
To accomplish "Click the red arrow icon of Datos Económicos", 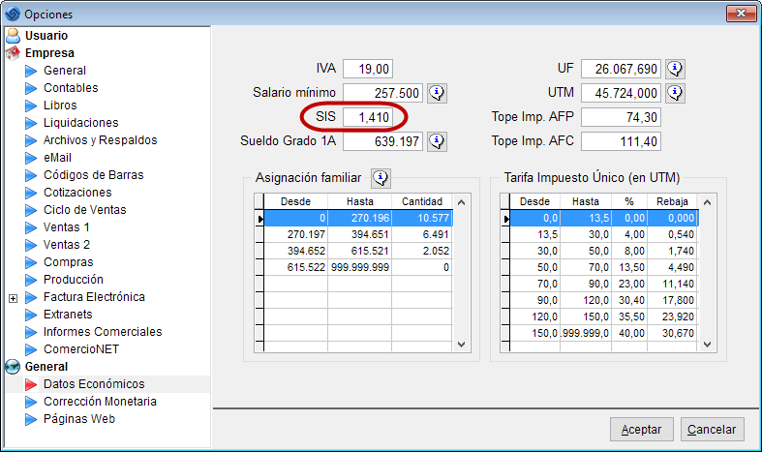I will pyautogui.click(x=31, y=384).
